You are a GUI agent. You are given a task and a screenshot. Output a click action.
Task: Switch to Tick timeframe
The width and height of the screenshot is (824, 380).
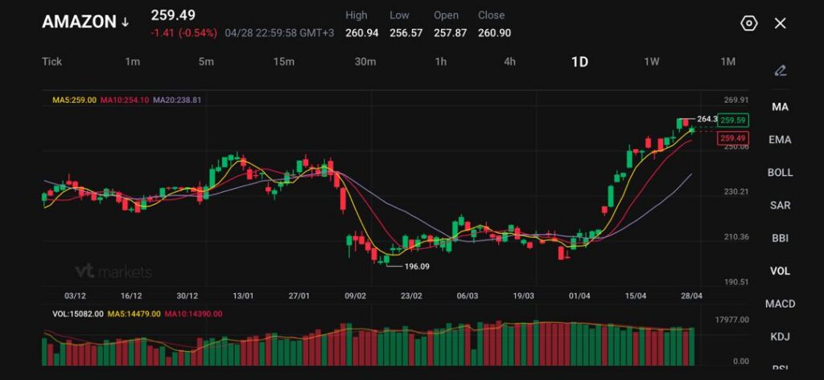tap(51, 62)
